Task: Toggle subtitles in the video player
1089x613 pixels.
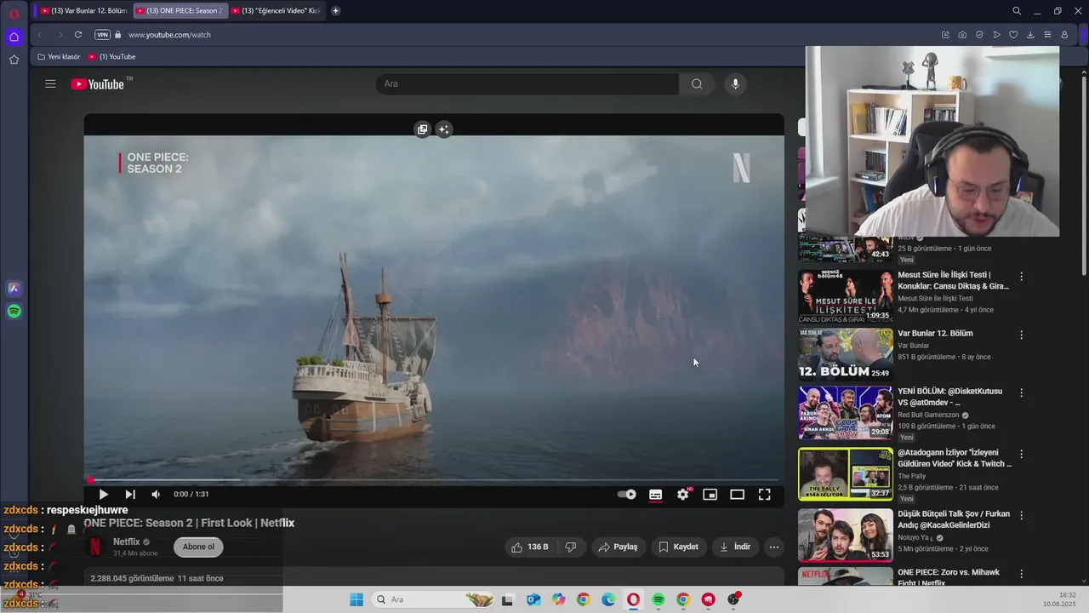Action: (x=656, y=495)
